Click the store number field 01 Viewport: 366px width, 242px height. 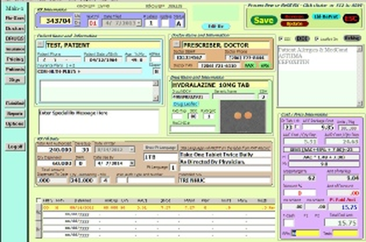click(x=93, y=23)
